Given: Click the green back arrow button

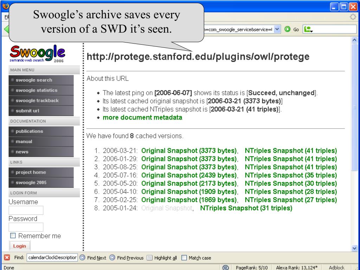Looking at the screenshot, I should coord(6,30).
